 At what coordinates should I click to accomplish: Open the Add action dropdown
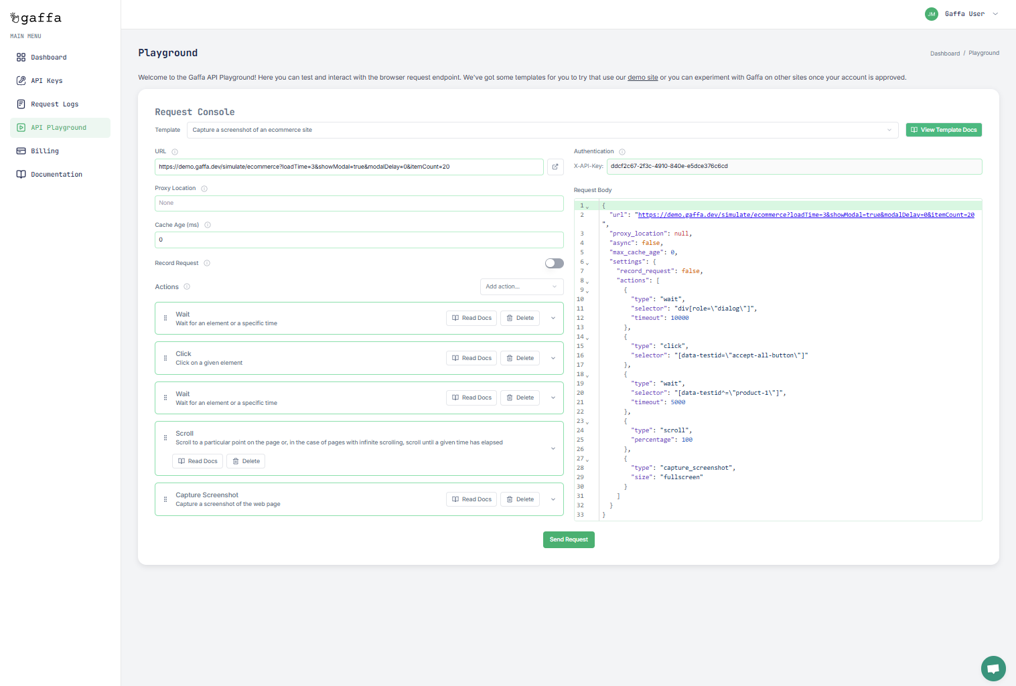(x=522, y=286)
